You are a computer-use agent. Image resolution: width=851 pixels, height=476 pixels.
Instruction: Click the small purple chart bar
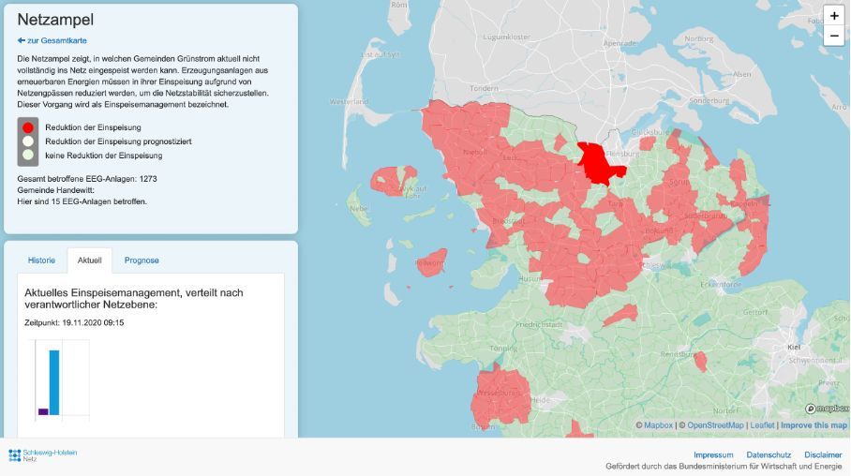[x=43, y=411]
